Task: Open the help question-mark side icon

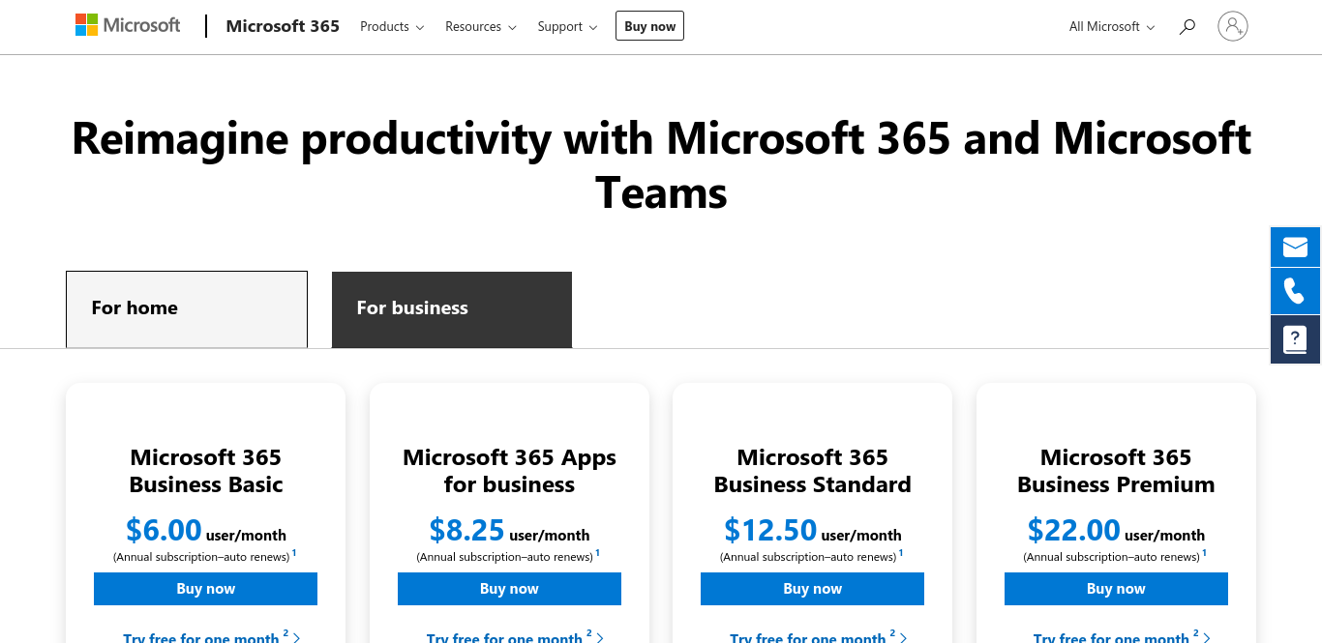Action: tap(1296, 339)
